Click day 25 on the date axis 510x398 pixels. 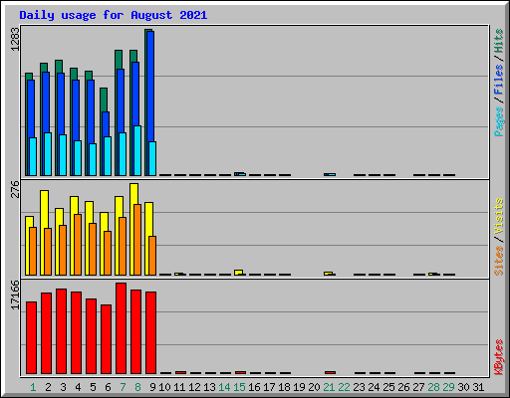coord(388,387)
